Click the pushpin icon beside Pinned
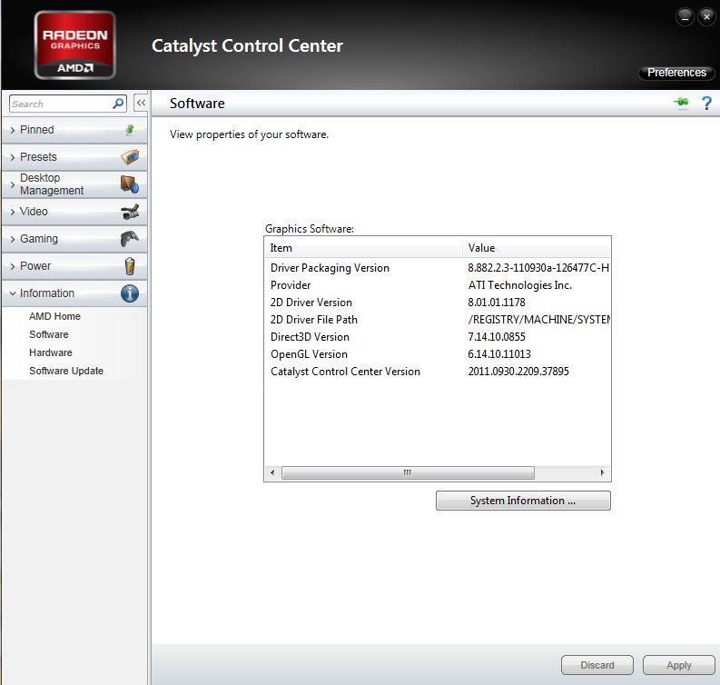 (130, 130)
